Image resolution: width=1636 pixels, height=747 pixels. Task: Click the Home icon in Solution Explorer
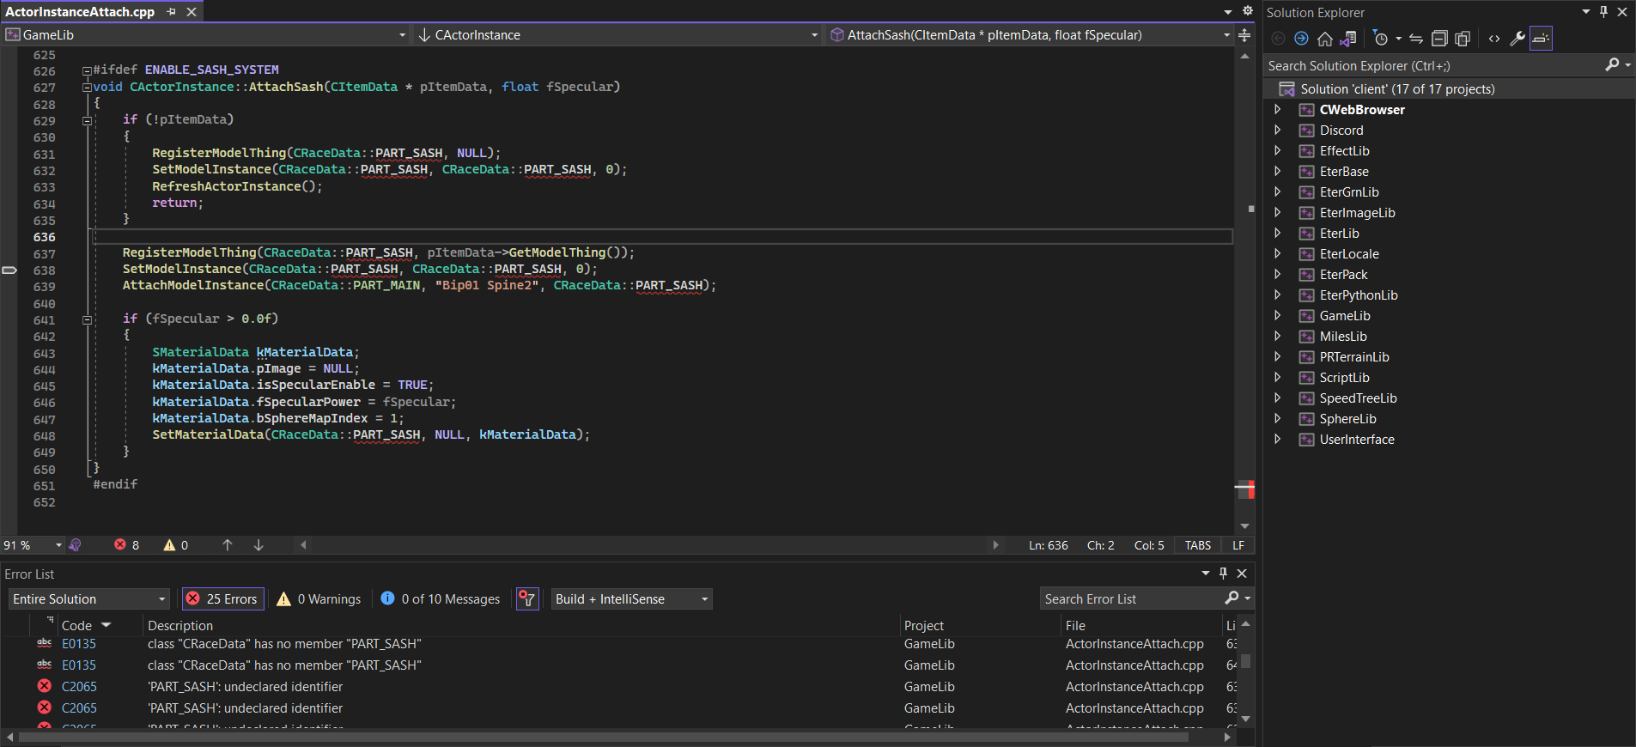(x=1324, y=39)
